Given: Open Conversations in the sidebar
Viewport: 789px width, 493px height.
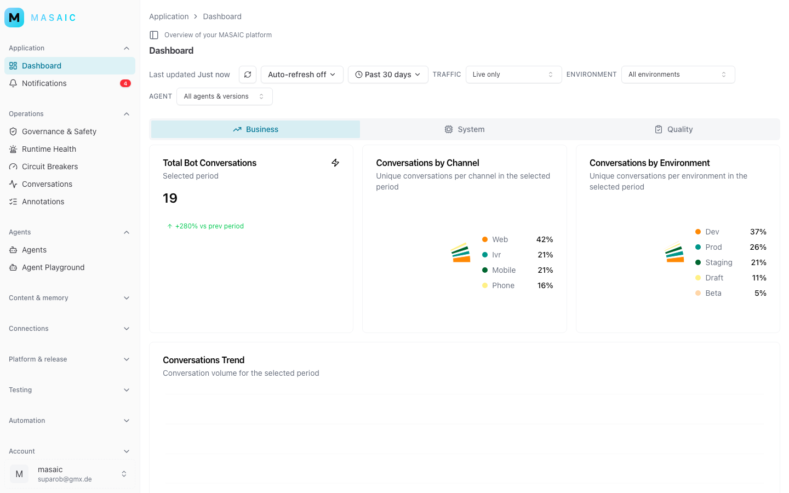Looking at the screenshot, I should coord(70,184).
